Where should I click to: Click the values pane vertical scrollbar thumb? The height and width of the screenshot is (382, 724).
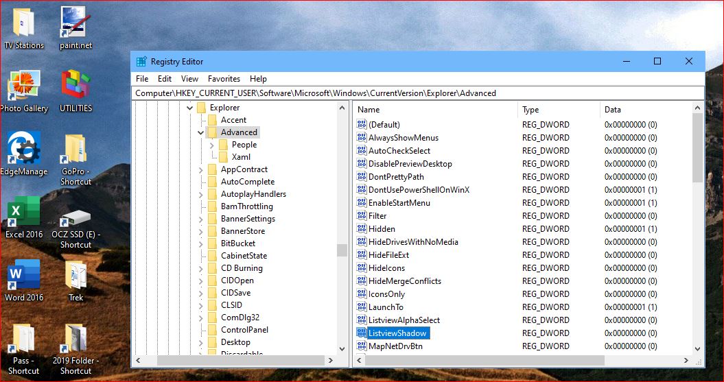(697, 147)
